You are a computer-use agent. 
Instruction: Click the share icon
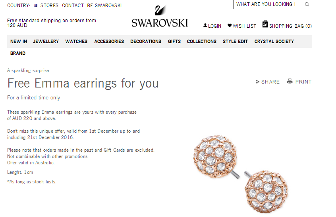(x=258, y=82)
